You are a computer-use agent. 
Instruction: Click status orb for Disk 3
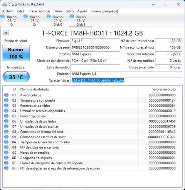point(72,17)
